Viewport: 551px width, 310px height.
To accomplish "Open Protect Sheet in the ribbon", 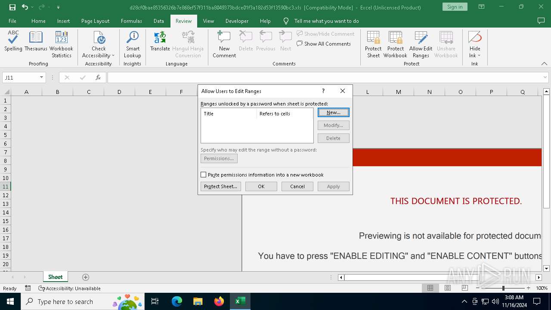I will click(373, 44).
